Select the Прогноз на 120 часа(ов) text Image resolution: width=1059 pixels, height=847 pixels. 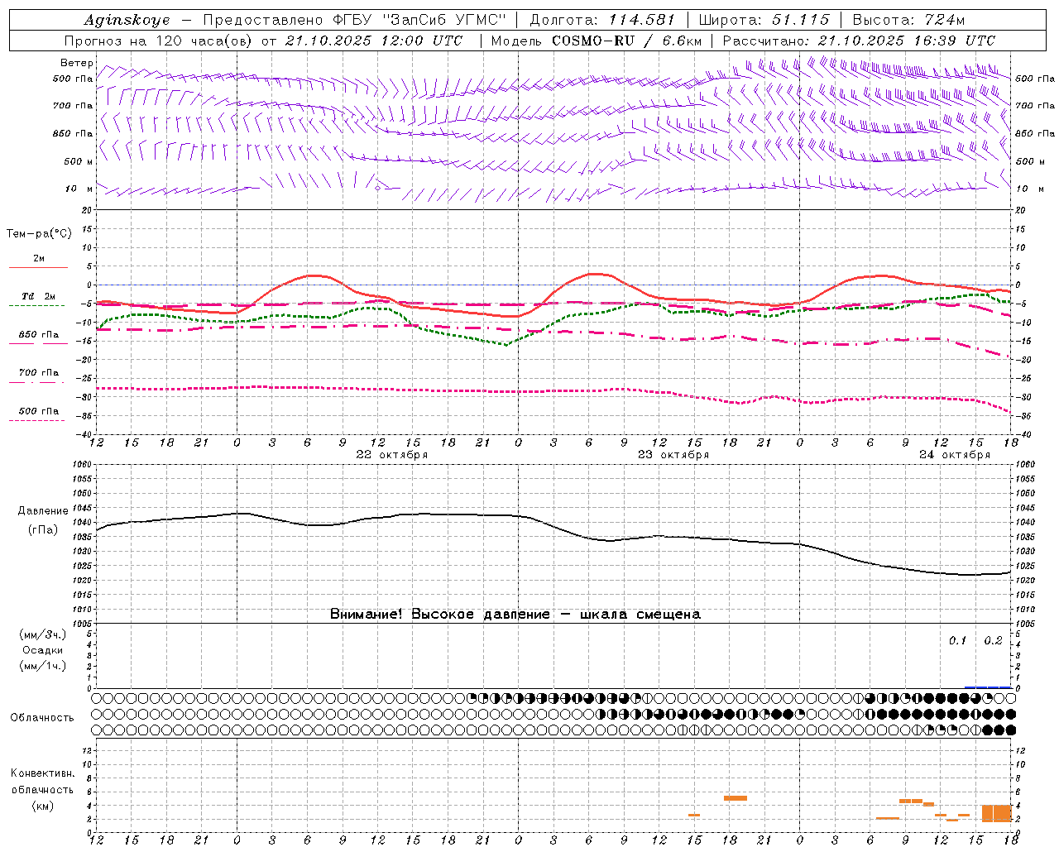[159, 41]
